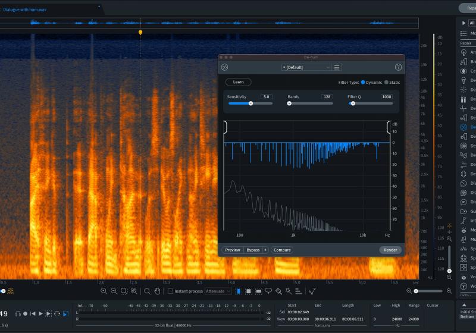Click the Bands slider handle
Screen dimensions: 476x333
point(289,103)
